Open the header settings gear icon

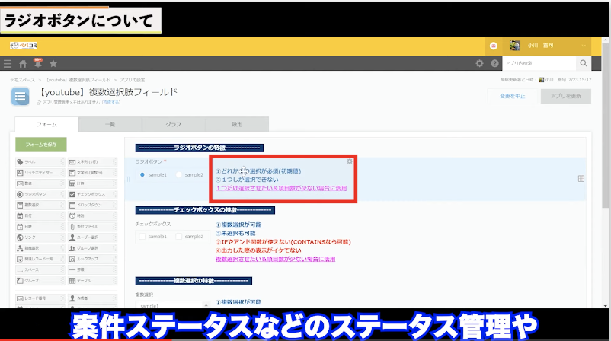(x=479, y=64)
